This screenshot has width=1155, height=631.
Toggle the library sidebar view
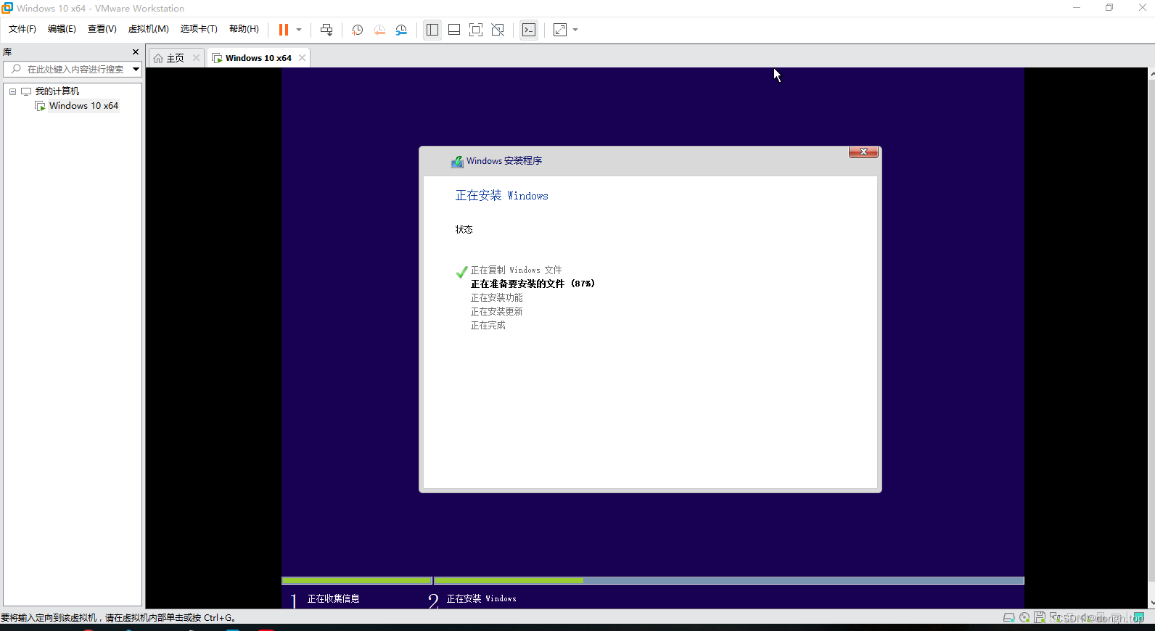[432, 30]
